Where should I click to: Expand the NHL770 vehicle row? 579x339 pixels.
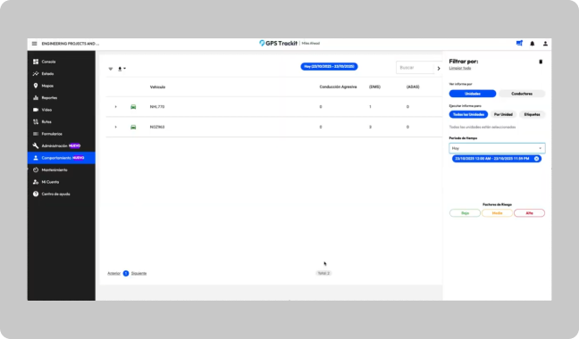115,107
